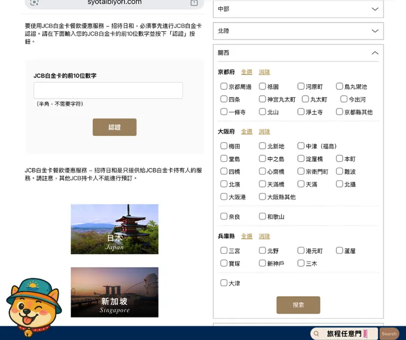Image resolution: width=406 pixels, height=340 pixels.
Task: Check the 三木 checkbox
Action: [301, 263]
